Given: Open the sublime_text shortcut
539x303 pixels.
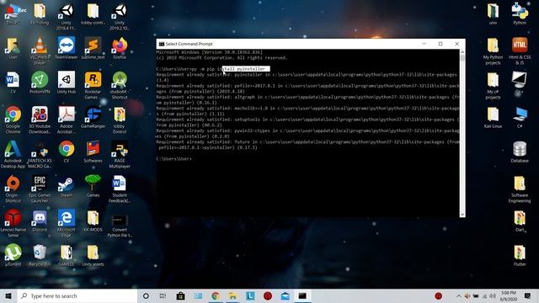Looking at the screenshot, I should (93, 48).
